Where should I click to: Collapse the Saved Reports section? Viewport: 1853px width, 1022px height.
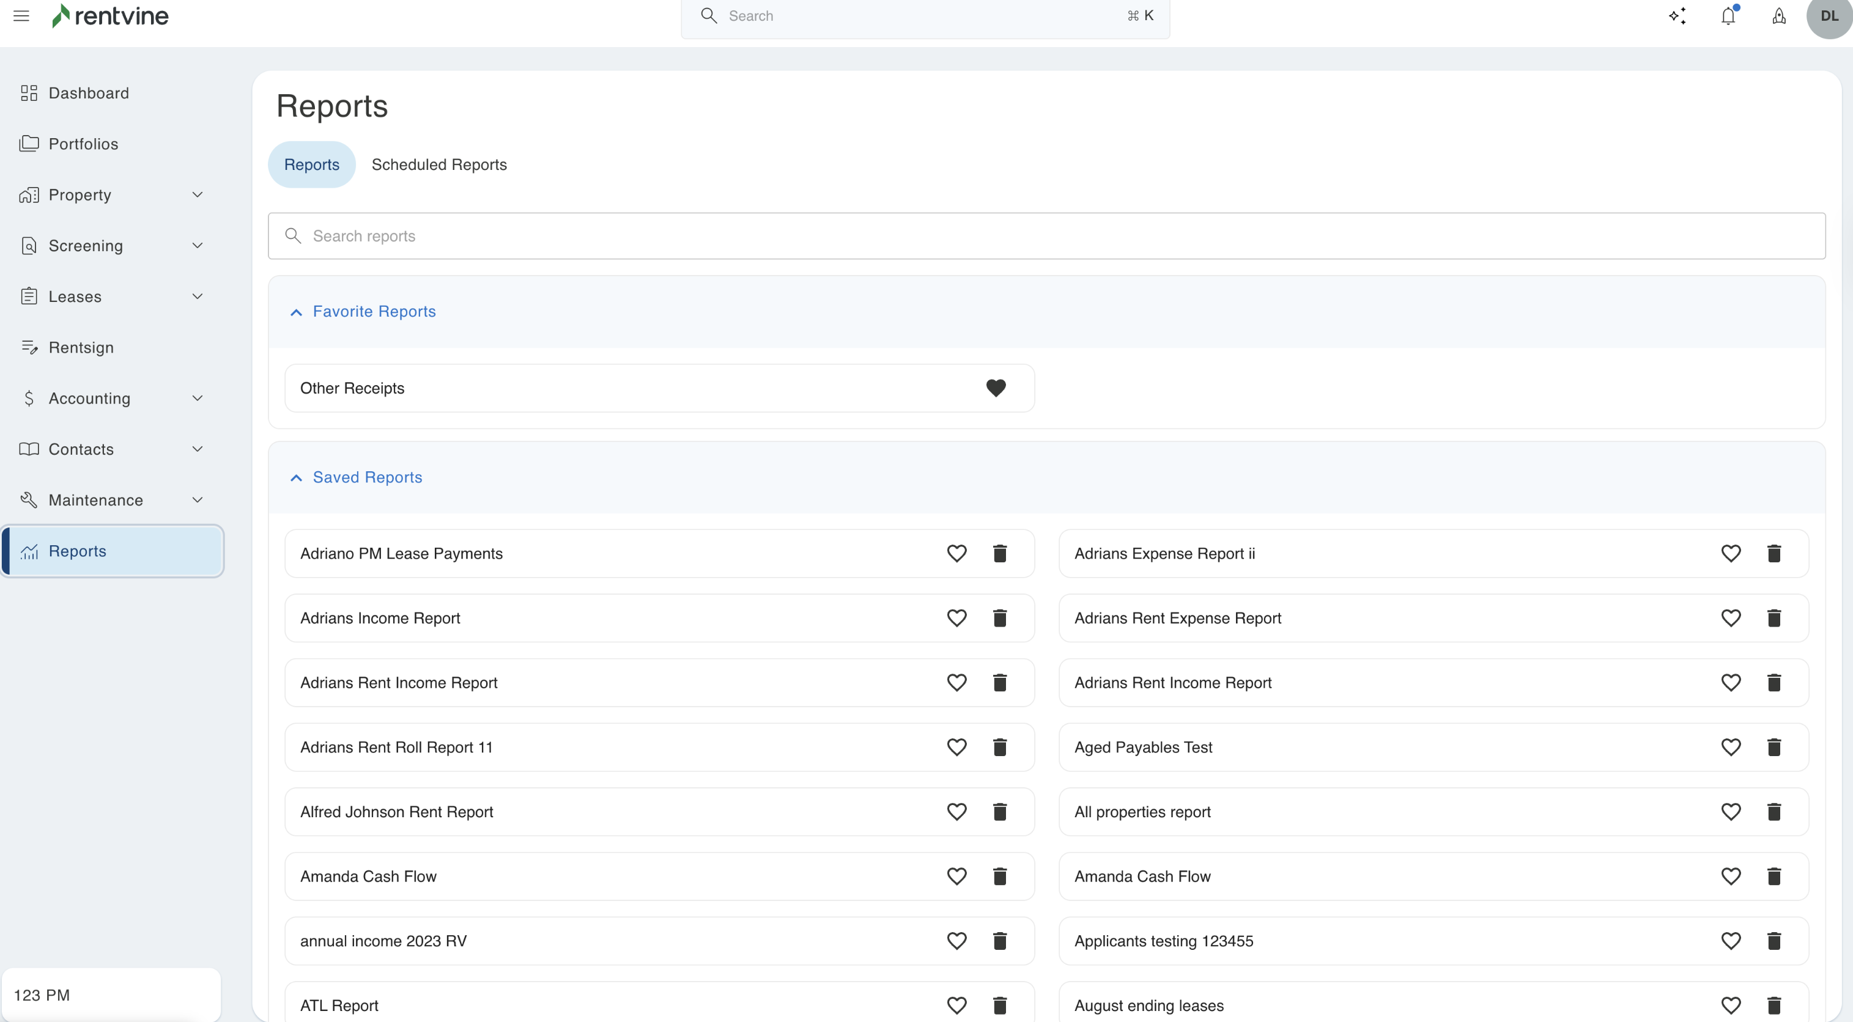coord(295,477)
